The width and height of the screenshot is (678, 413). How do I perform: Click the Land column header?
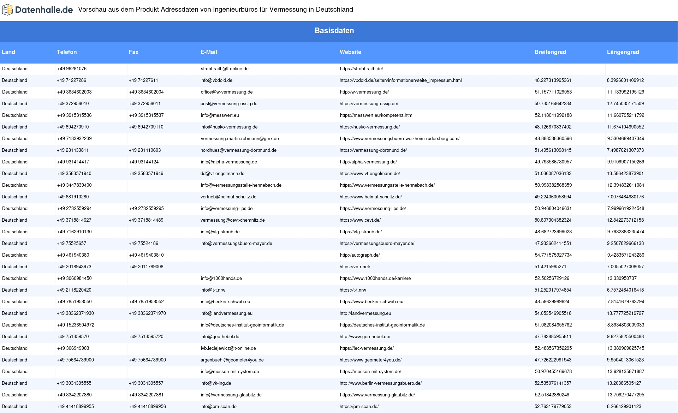click(8, 52)
